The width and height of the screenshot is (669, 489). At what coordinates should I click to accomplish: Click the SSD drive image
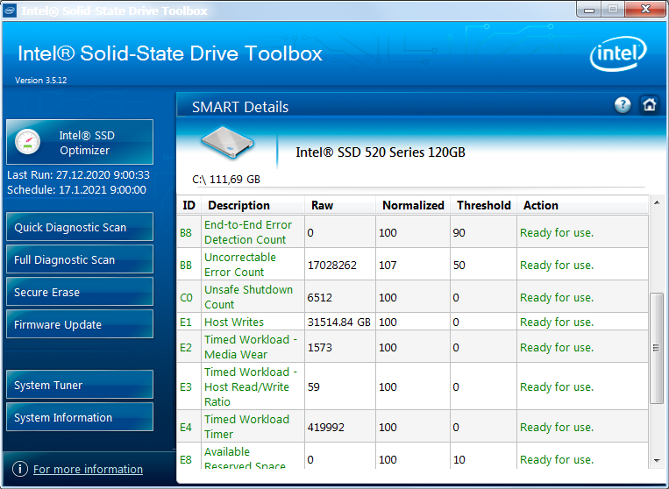pos(228,145)
